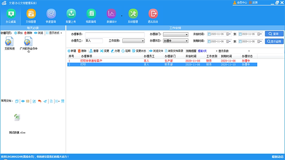Toggle the 到期时间 end date checkbox
Screen dimensions: 285x160
click(x=240, y=41)
